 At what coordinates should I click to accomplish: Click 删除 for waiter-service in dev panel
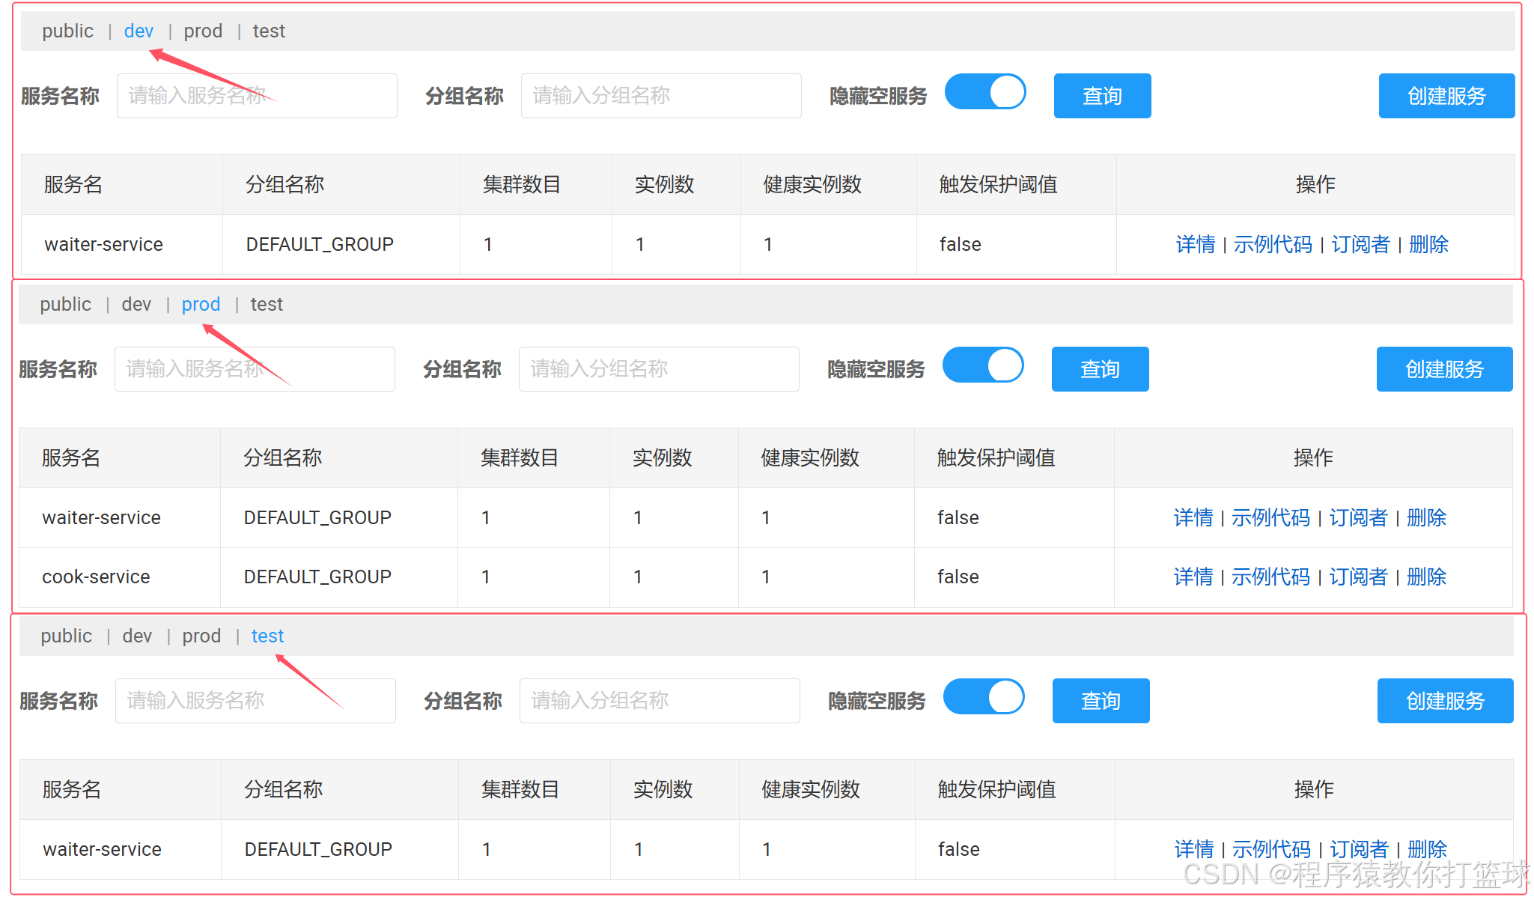(x=1428, y=244)
